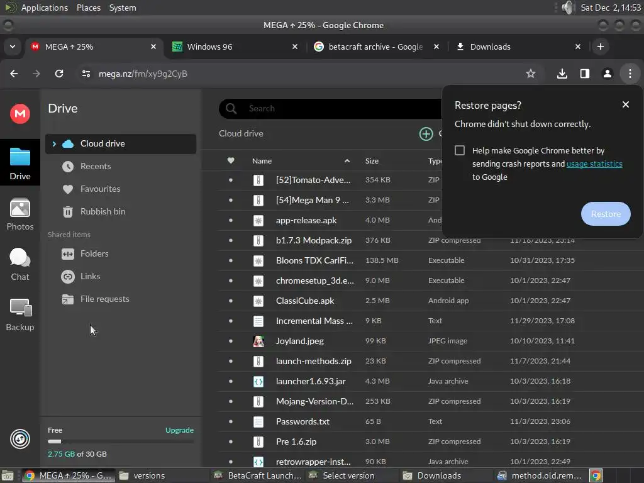Toggle the favourite dot for Joyland.jpeg

[x=231, y=341]
